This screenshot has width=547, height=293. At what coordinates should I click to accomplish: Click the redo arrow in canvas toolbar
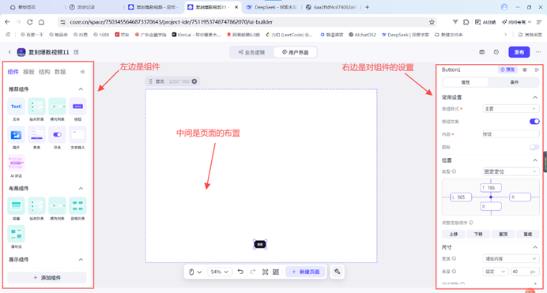tap(253, 272)
